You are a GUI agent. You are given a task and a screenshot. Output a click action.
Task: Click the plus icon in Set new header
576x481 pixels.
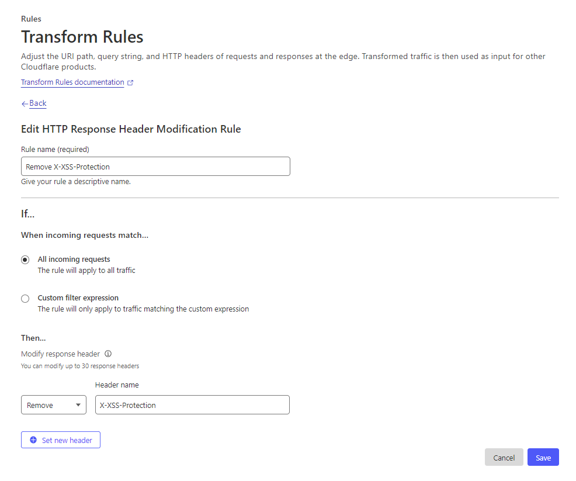point(33,440)
